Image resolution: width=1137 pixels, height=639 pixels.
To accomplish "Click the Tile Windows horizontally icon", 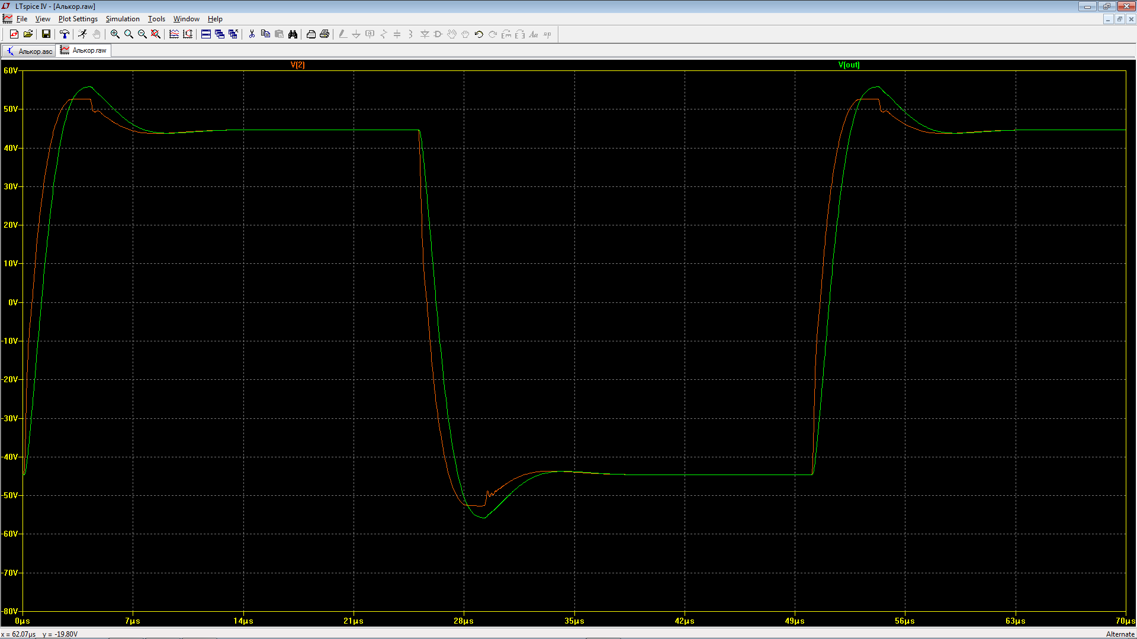I will (x=206, y=34).
